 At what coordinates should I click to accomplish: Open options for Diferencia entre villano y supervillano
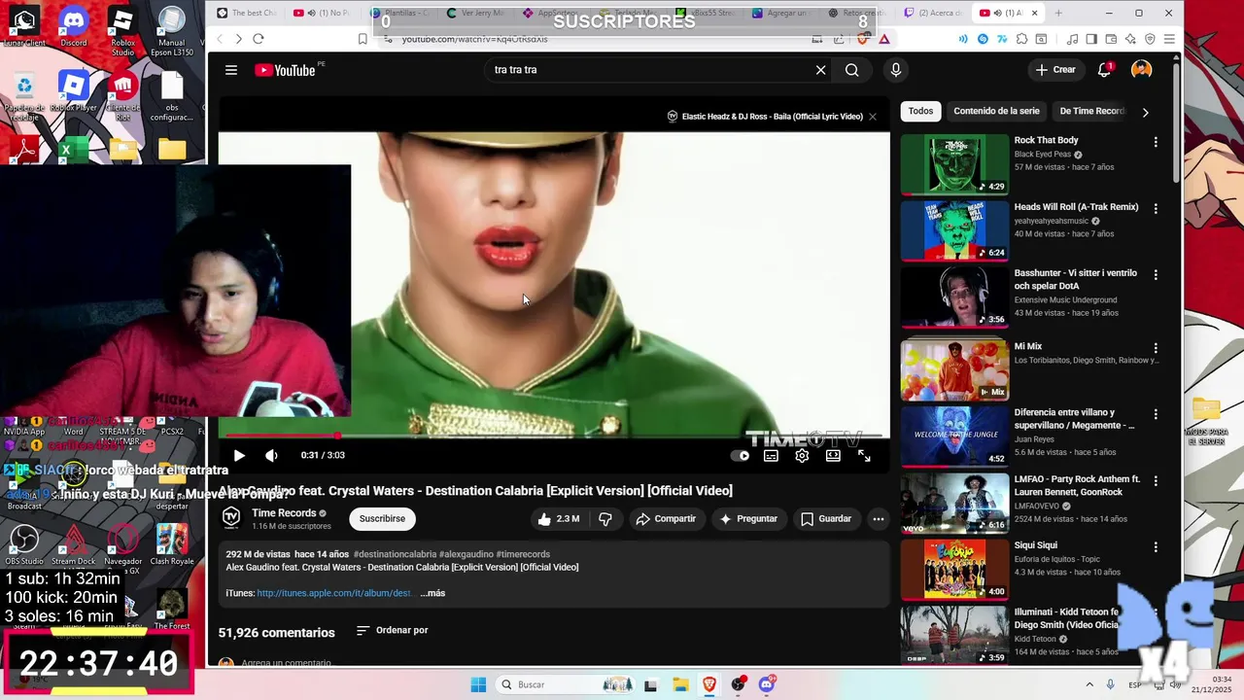click(x=1156, y=413)
